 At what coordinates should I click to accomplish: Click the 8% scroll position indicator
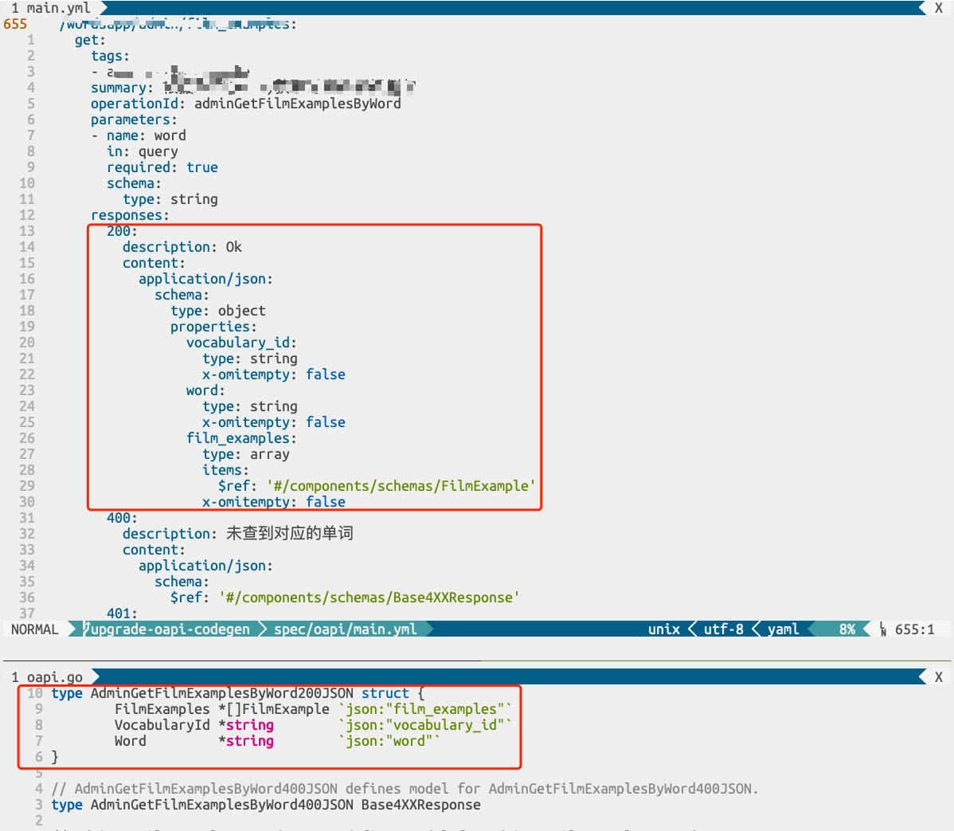(847, 629)
